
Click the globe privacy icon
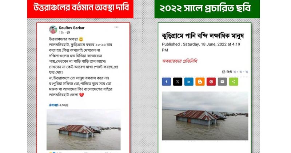[x=68, y=32]
